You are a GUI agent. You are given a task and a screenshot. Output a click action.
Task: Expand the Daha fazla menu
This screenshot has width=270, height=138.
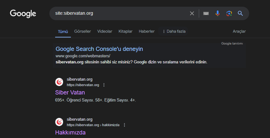pyautogui.click(x=174, y=31)
